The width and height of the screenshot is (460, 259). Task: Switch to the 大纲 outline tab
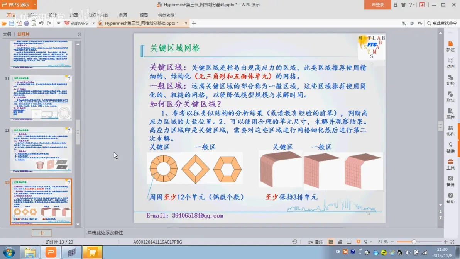(7, 34)
